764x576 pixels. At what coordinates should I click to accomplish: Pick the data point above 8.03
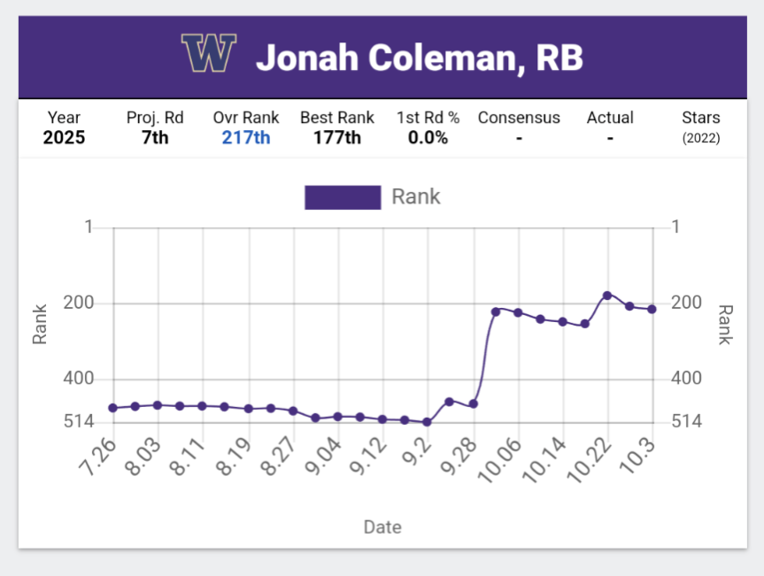[x=158, y=405]
